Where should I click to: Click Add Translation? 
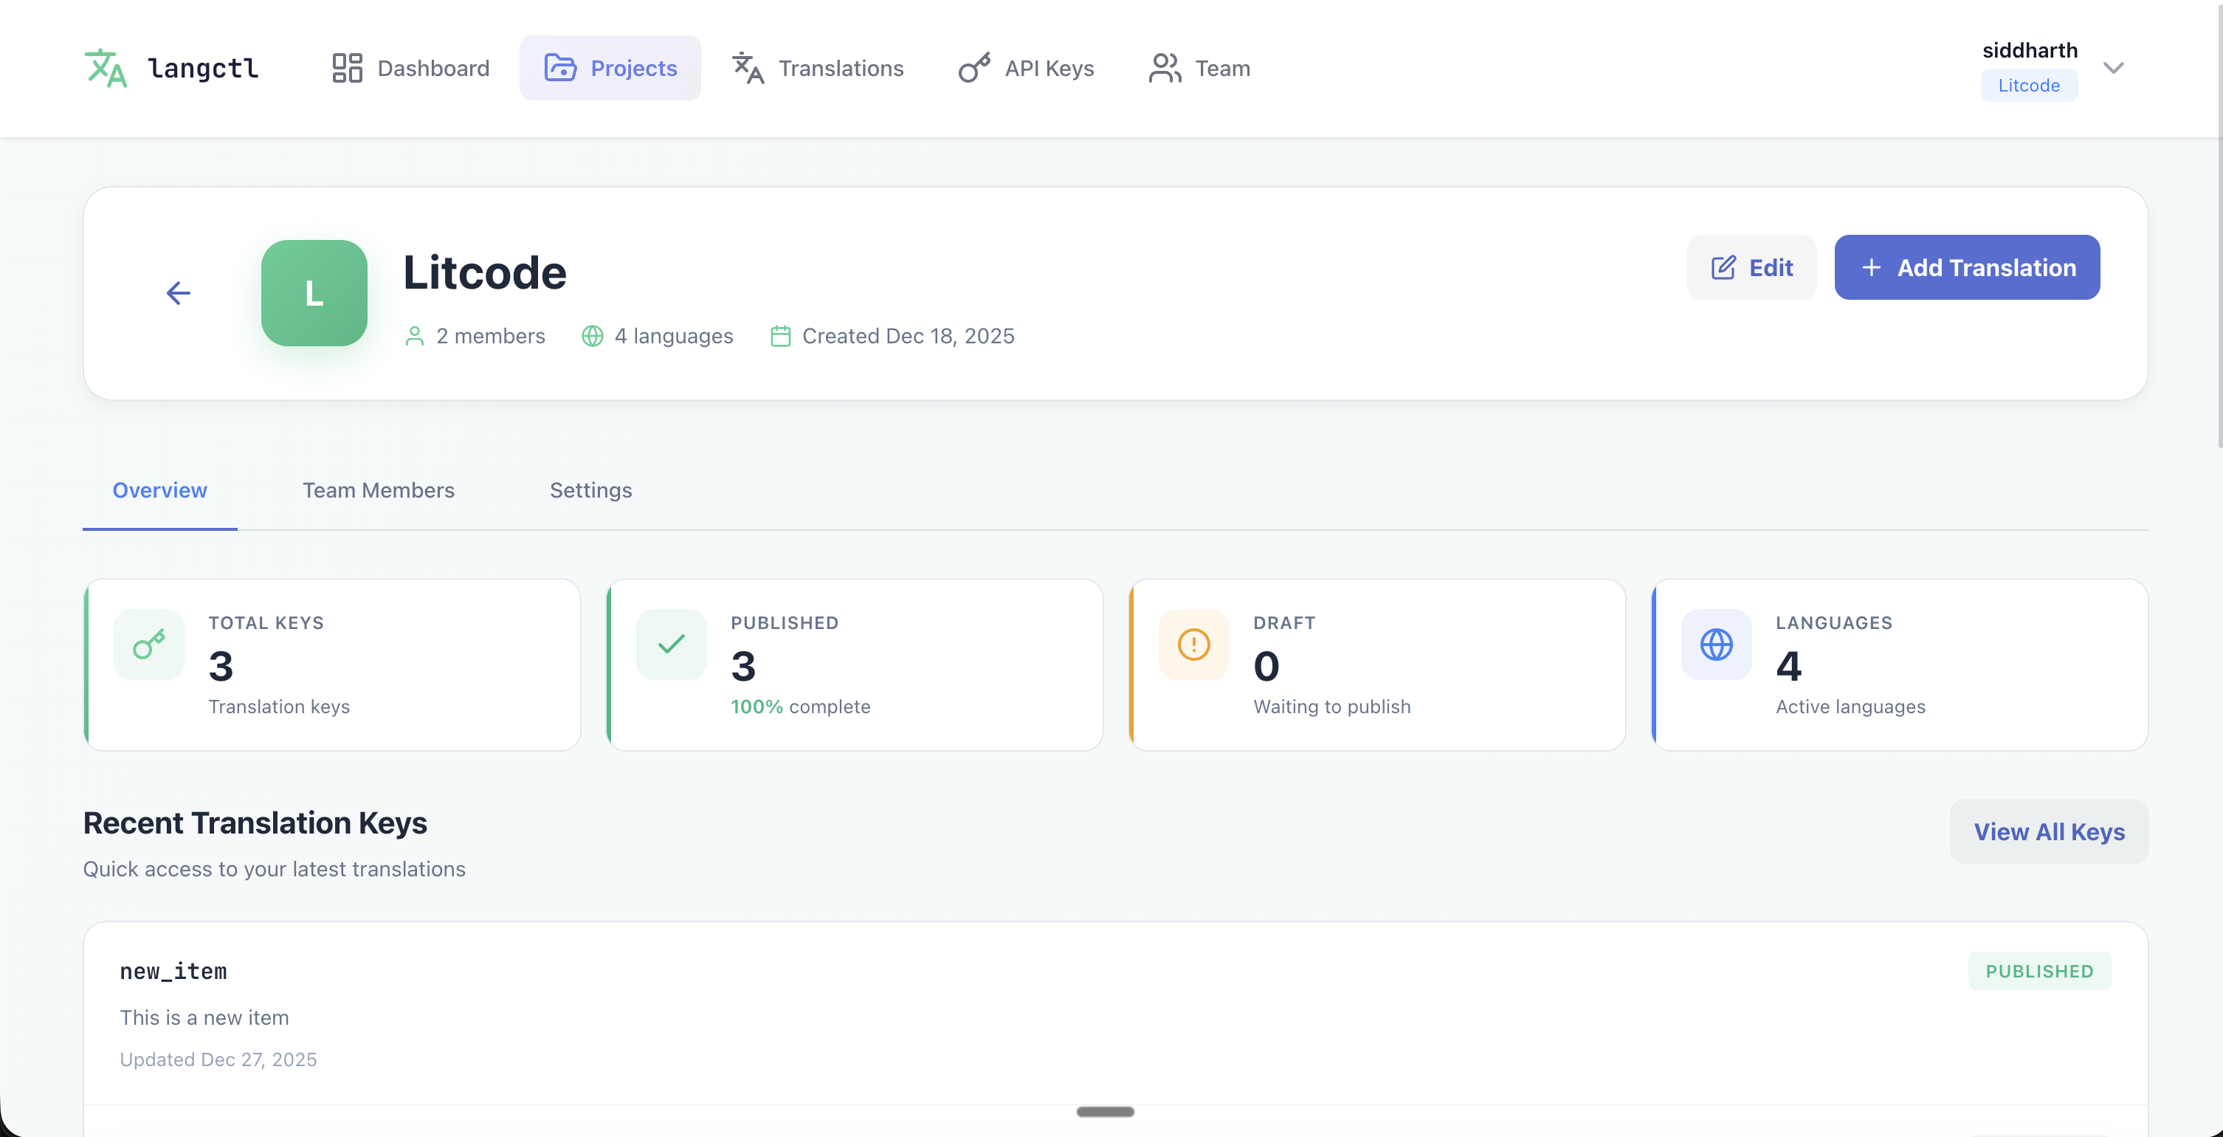[1967, 267]
